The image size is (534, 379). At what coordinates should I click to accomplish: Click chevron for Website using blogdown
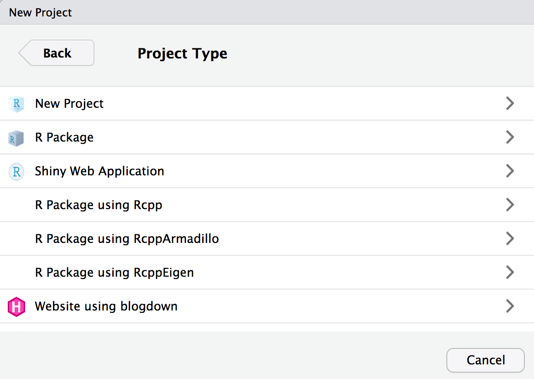click(x=510, y=306)
